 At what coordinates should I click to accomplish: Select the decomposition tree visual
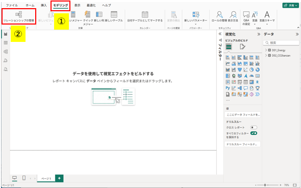[240, 88]
